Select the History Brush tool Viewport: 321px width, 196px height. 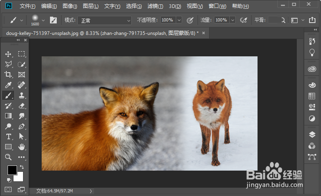pyautogui.click(x=8, y=106)
